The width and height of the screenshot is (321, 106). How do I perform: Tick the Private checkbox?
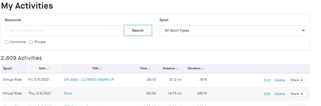click(31, 42)
